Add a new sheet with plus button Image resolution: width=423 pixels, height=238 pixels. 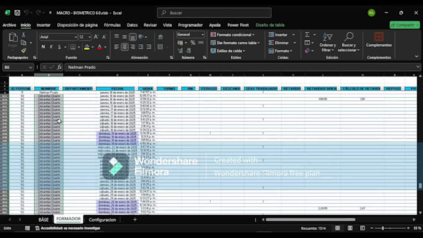135,220
